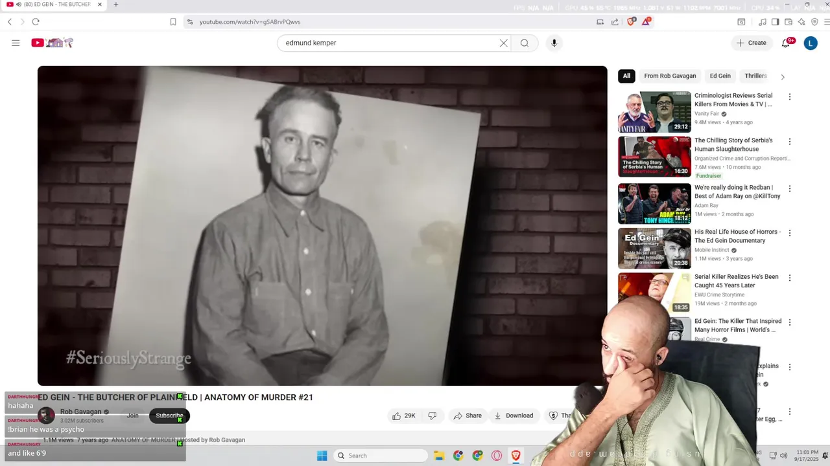Subscribe to Rob Gavagan
Viewport: 830px width, 466px height.
(169, 416)
